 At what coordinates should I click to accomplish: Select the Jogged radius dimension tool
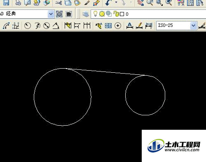click(x=37, y=26)
